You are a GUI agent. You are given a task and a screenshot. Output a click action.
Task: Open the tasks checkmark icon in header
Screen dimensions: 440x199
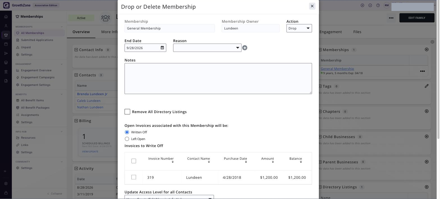coord(370,5)
